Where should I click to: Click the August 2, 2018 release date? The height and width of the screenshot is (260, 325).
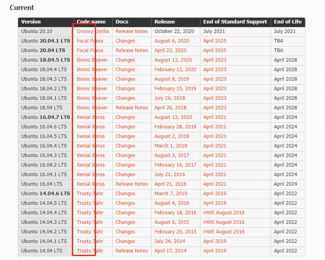[171, 136]
